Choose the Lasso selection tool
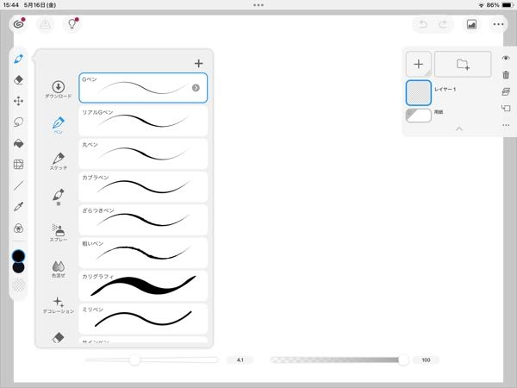This screenshot has width=517, height=388. (x=19, y=122)
